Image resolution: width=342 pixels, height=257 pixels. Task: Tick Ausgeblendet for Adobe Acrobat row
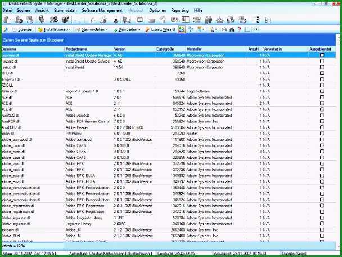click(322, 116)
